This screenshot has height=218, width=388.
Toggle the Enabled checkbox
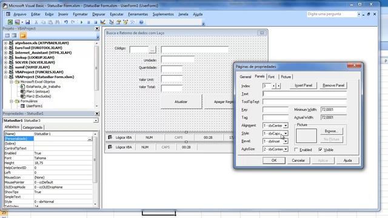(x=296, y=150)
